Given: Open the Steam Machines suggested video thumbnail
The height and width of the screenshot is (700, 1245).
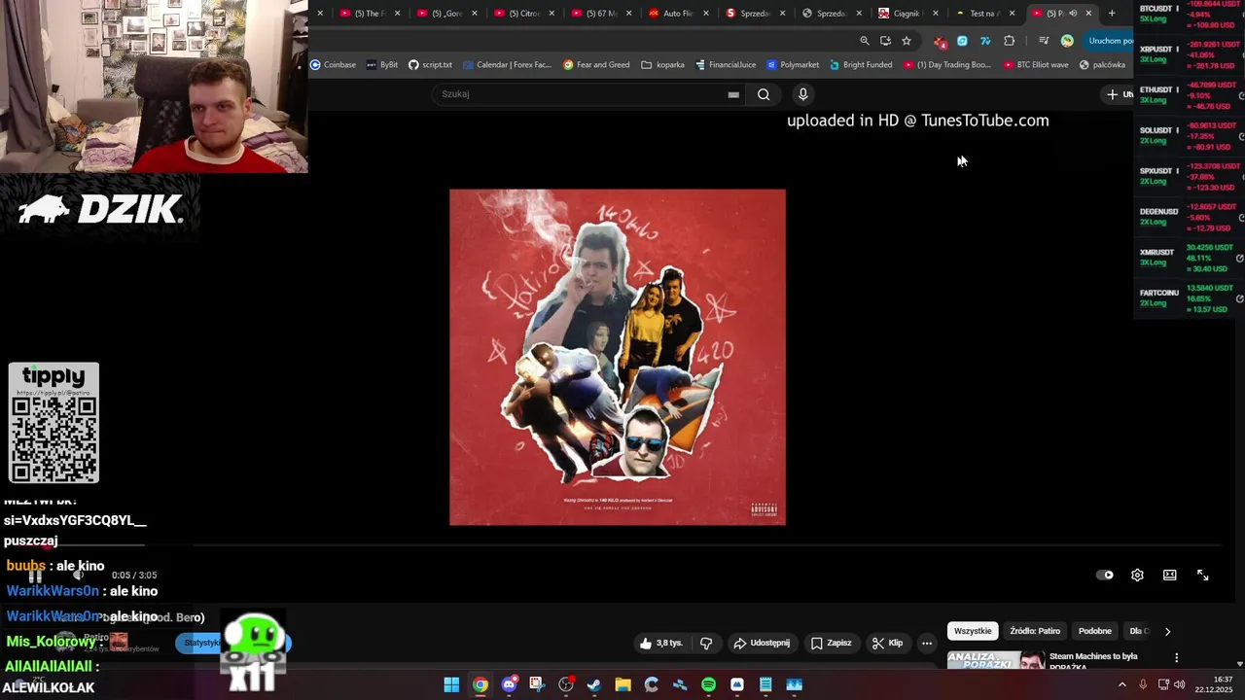Looking at the screenshot, I should (x=996, y=660).
